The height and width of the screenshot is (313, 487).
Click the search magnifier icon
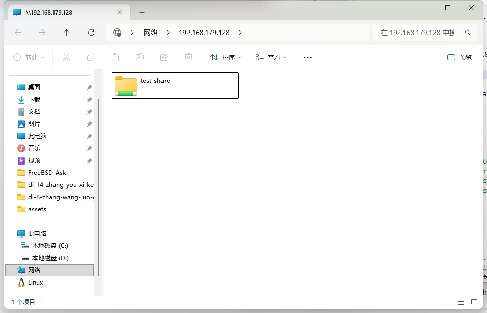[468, 33]
